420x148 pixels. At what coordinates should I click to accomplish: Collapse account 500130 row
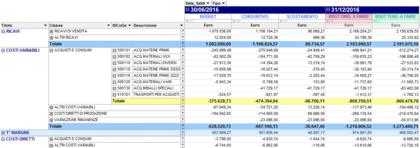[x=115, y=89]
